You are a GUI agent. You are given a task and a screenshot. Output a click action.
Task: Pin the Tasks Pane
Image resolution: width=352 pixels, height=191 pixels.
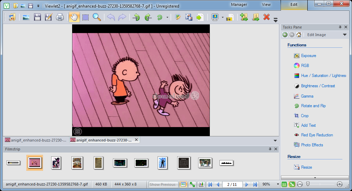click(340, 27)
